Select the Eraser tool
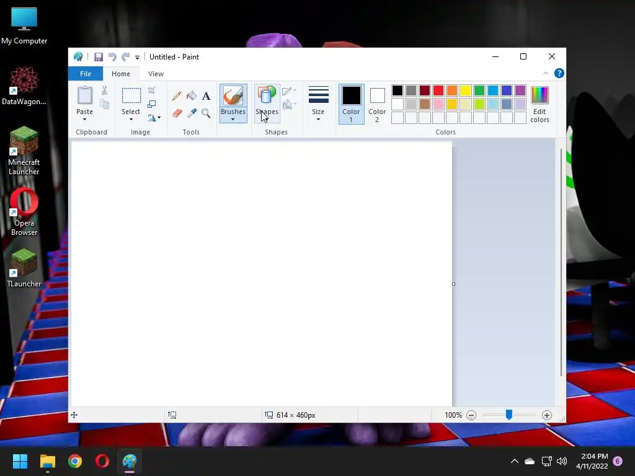The height and width of the screenshot is (476, 635). click(177, 113)
